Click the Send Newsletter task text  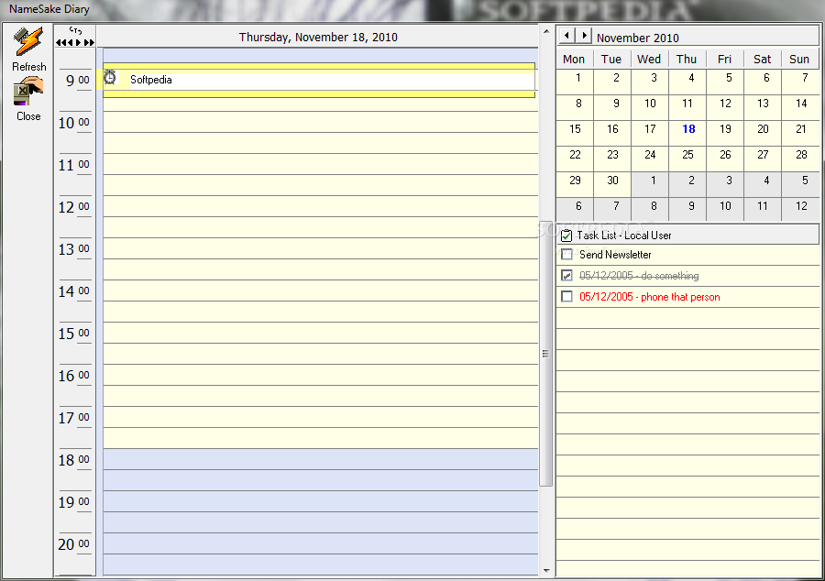tap(615, 255)
